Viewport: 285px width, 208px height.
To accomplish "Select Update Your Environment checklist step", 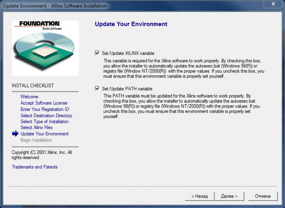I will coord(44,134).
